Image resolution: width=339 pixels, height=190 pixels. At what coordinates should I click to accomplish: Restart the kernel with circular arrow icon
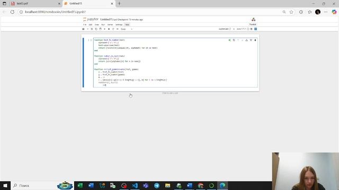(x=113, y=29)
